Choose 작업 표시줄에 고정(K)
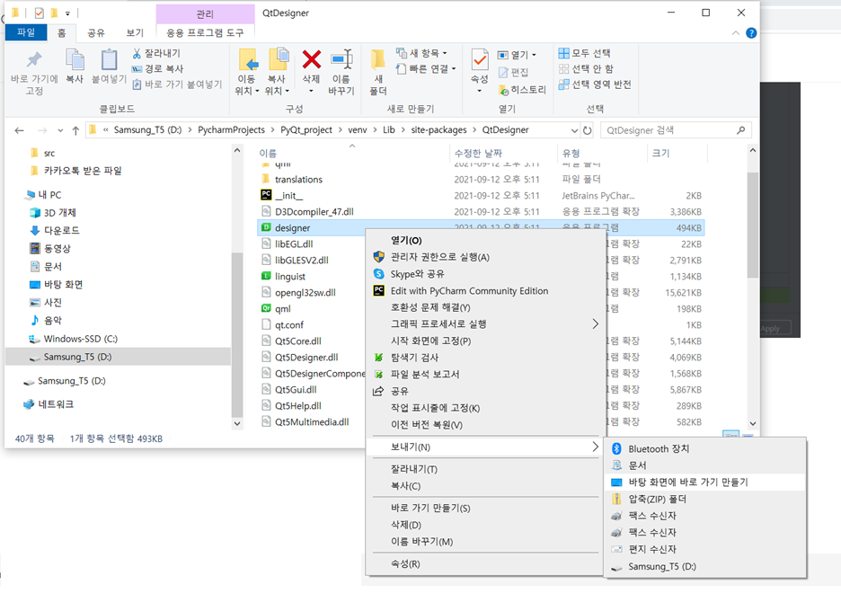This screenshot has width=841, height=602. point(485,408)
